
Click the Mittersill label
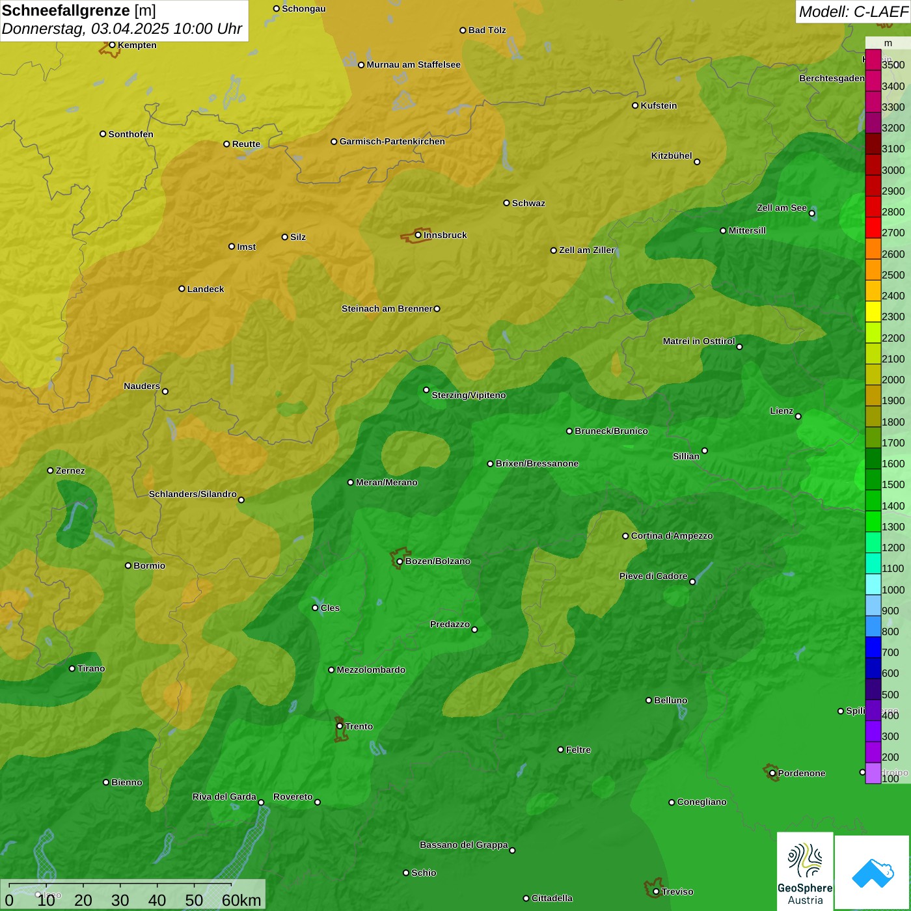pyautogui.click(x=747, y=230)
